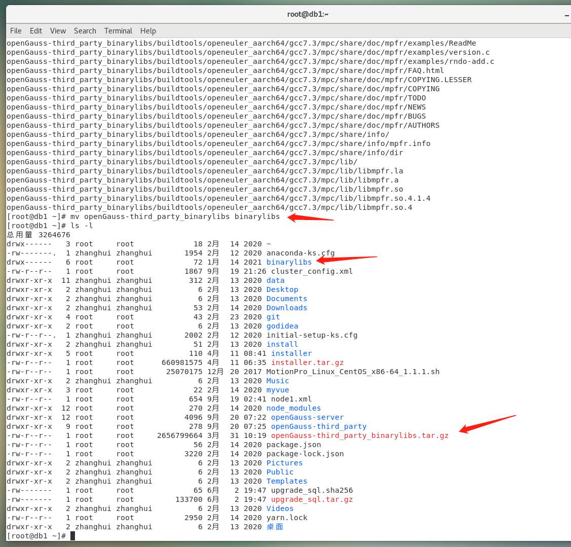Screen dimensions: 571x547
Task: Click node1.xml file name
Action: (x=291, y=398)
